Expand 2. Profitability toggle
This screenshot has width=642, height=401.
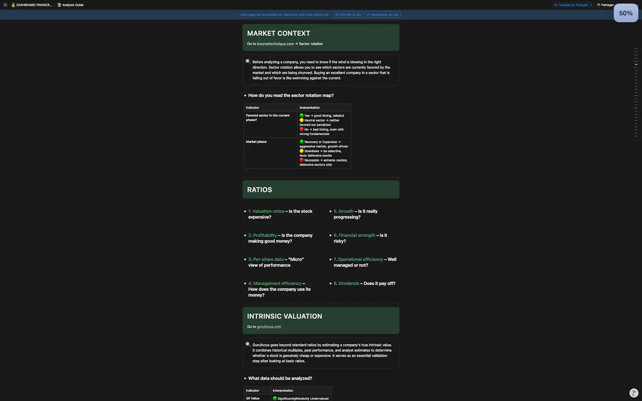pos(245,235)
